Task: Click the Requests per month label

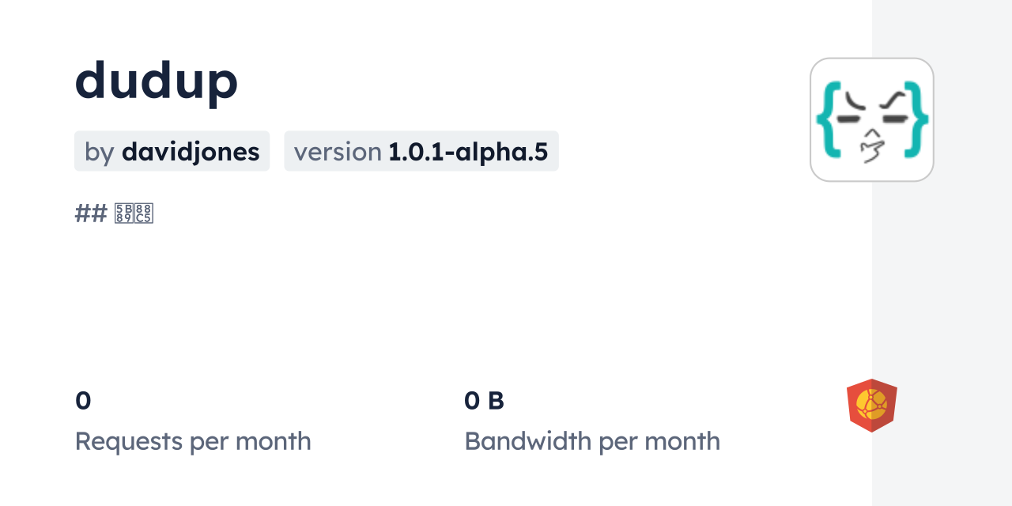Action: coord(193,441)
